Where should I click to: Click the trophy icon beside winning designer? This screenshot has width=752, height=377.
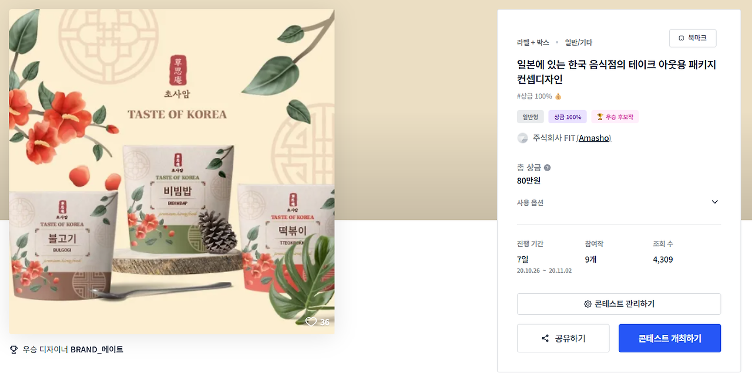pyautogui.click(x=14, y=349)
